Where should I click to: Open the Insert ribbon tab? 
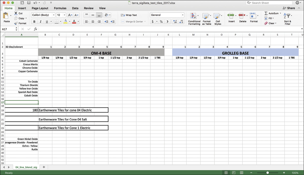click(x=22, y=8)
